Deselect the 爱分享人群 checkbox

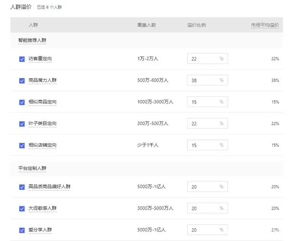22,230
